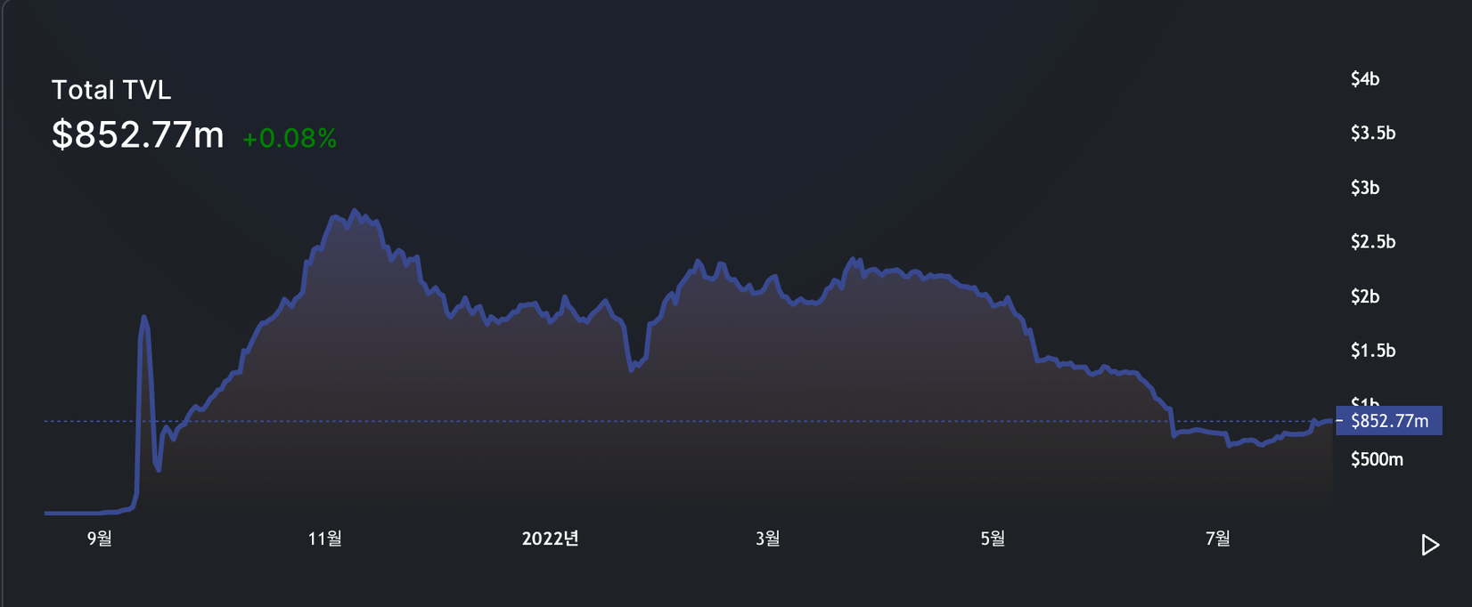Click the play animation triangle icon
The height and width of the screenshot is (607, 1472).
pyautogui.click(x=1430, y=545)
